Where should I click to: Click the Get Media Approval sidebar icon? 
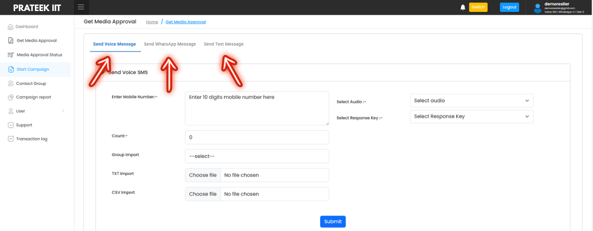11,40
